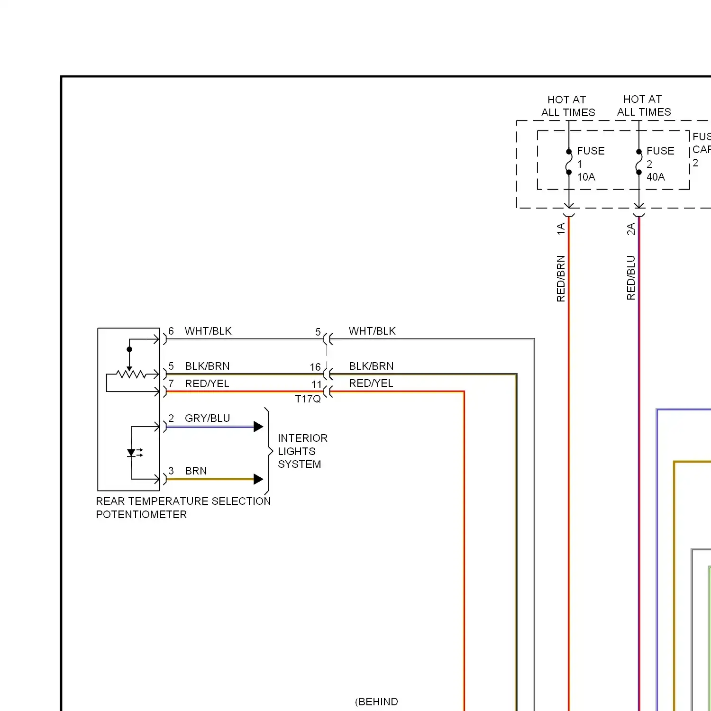
Task: Click the Fuse 1 symbol
Action: 569,162
